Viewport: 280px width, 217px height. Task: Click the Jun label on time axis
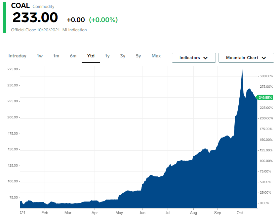click(x=142, y=213)
